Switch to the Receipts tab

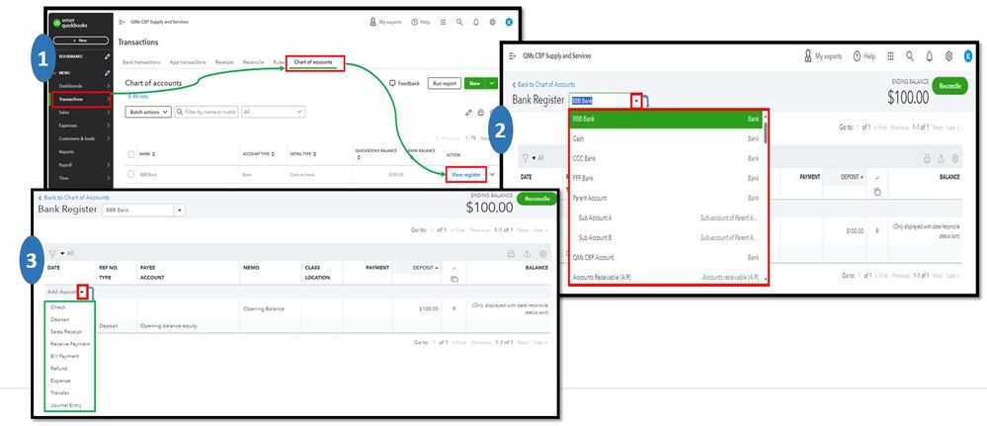[224, 62]
